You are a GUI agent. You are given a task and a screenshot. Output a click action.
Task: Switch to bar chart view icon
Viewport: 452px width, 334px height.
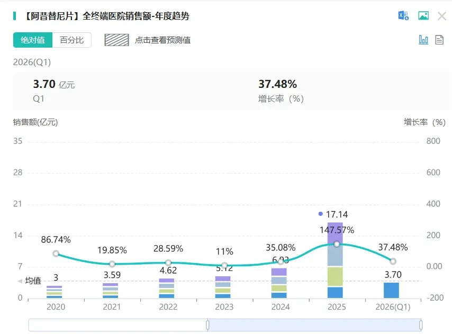coord(423,40)
